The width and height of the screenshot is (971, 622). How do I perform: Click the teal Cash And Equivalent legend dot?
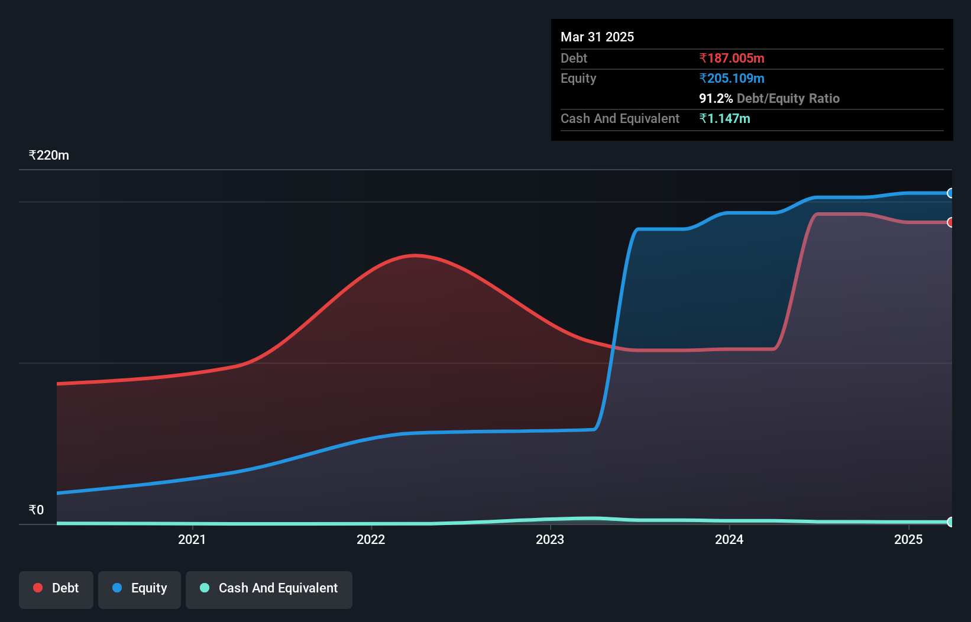[205, 588]
